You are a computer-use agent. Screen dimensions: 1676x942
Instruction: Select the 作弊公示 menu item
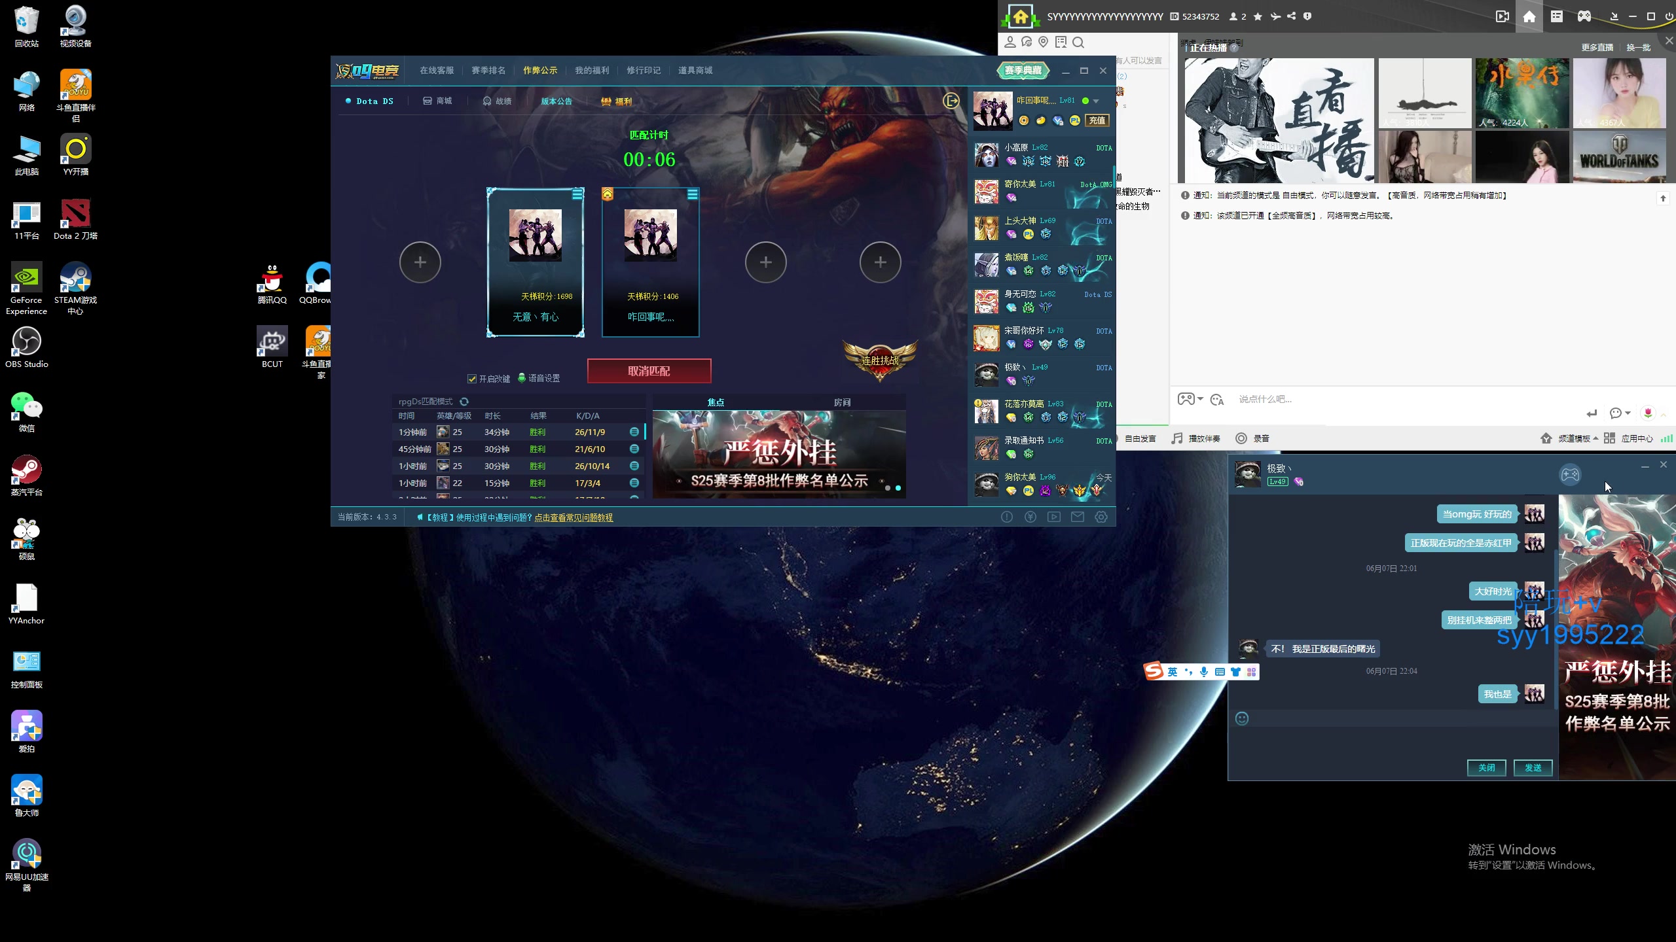540,70
